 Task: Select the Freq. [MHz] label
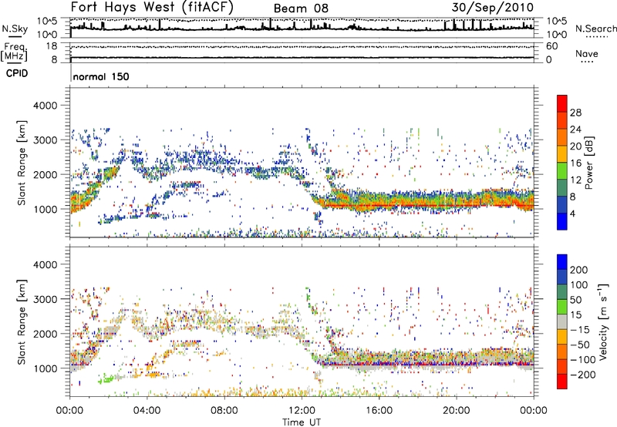(14, 52)
